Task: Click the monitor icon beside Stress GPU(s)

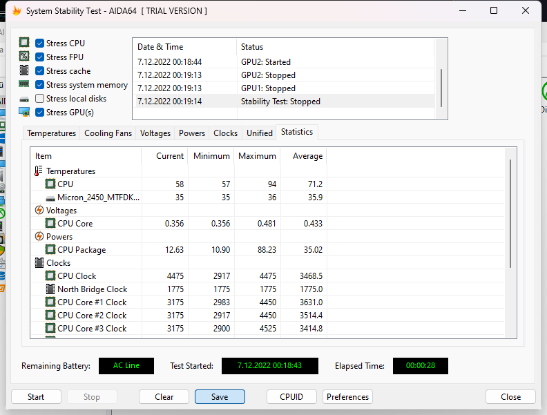Action: point(24,112)
